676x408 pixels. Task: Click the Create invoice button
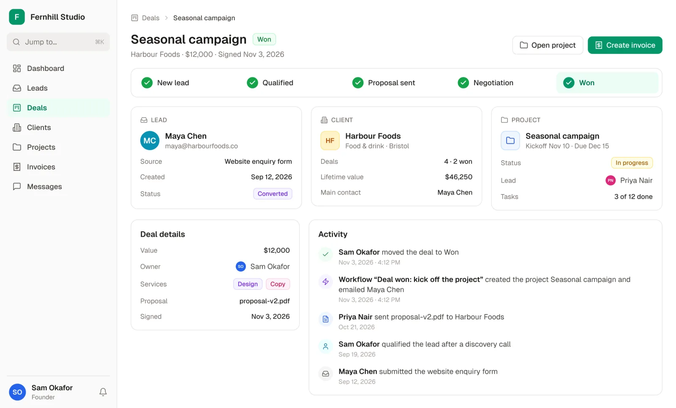point(625,45)
